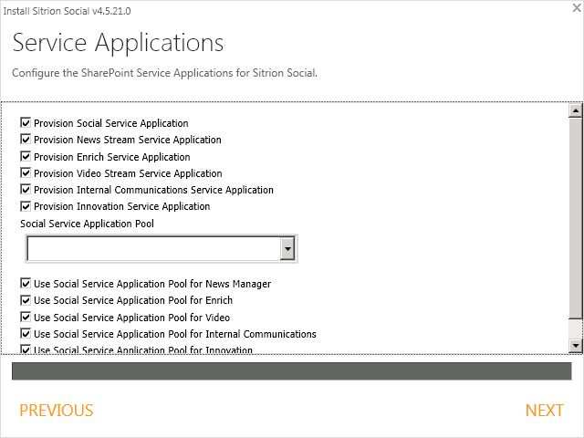This screenshot has width=584, height=438.
Task: Toggle Use Social Pool for Enrich
Action: pos(26,300)
